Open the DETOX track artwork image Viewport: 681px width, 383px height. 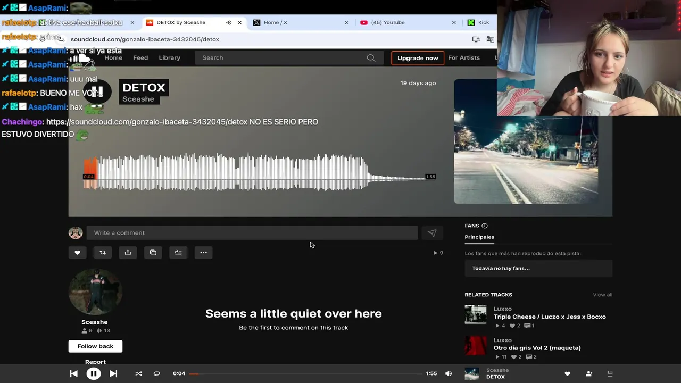526,141
